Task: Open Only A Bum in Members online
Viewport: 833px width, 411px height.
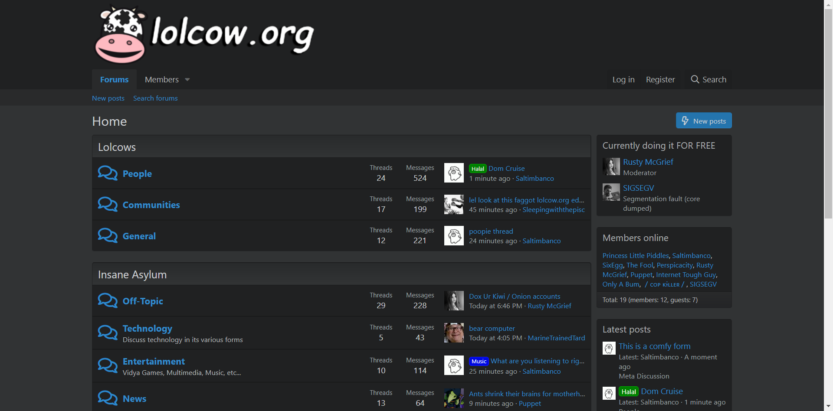Action: [621, 284]
